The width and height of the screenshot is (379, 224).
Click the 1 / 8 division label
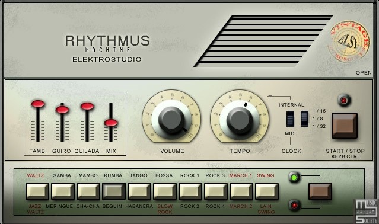tap(317, 119)
